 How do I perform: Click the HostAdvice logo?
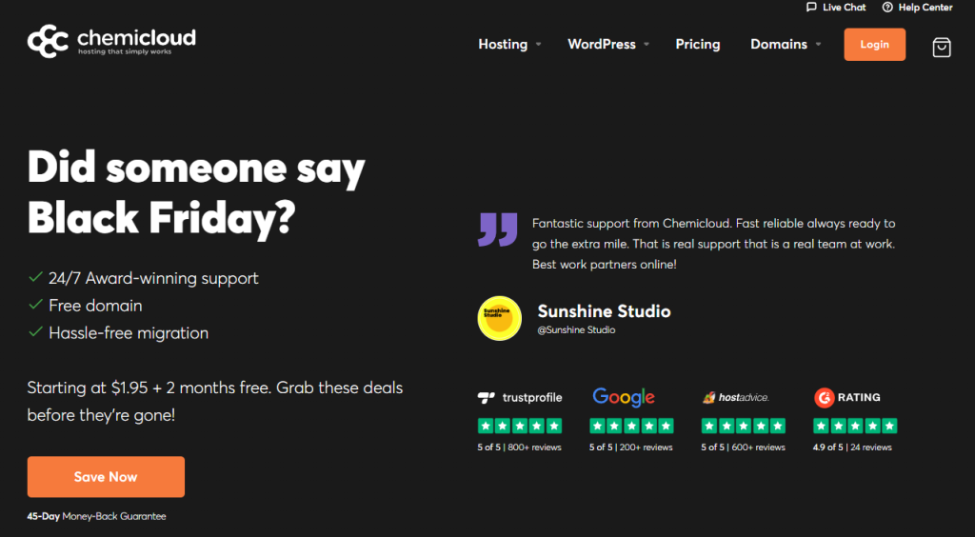[735, 397]
